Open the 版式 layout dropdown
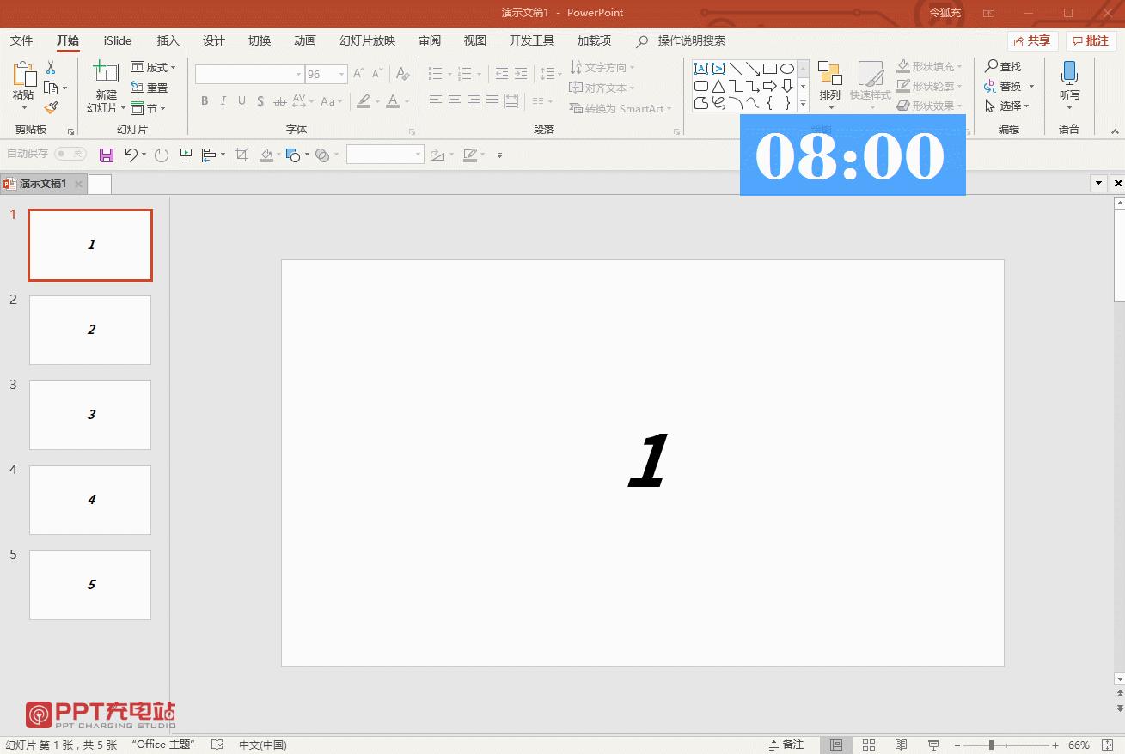This screenshot has height=754, width=1125. [x=153, y=67]
